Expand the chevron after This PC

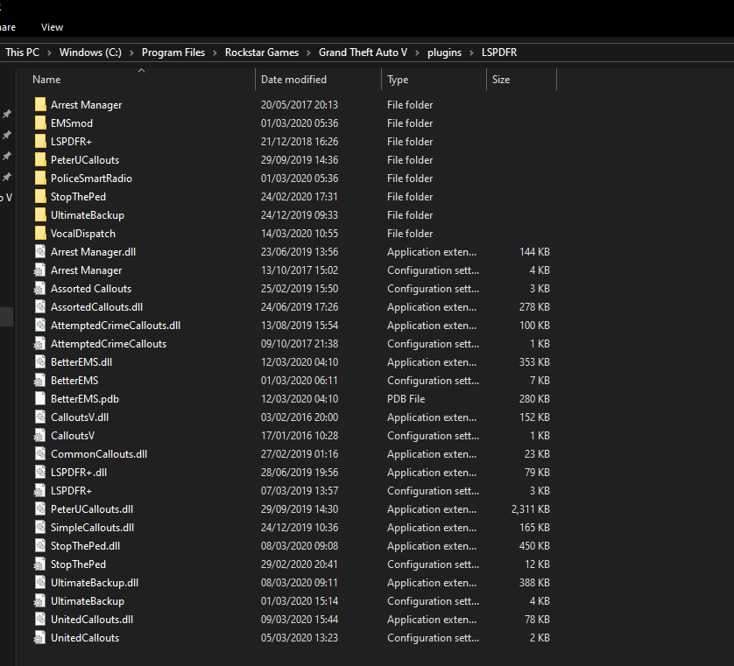tap(49, 53)
